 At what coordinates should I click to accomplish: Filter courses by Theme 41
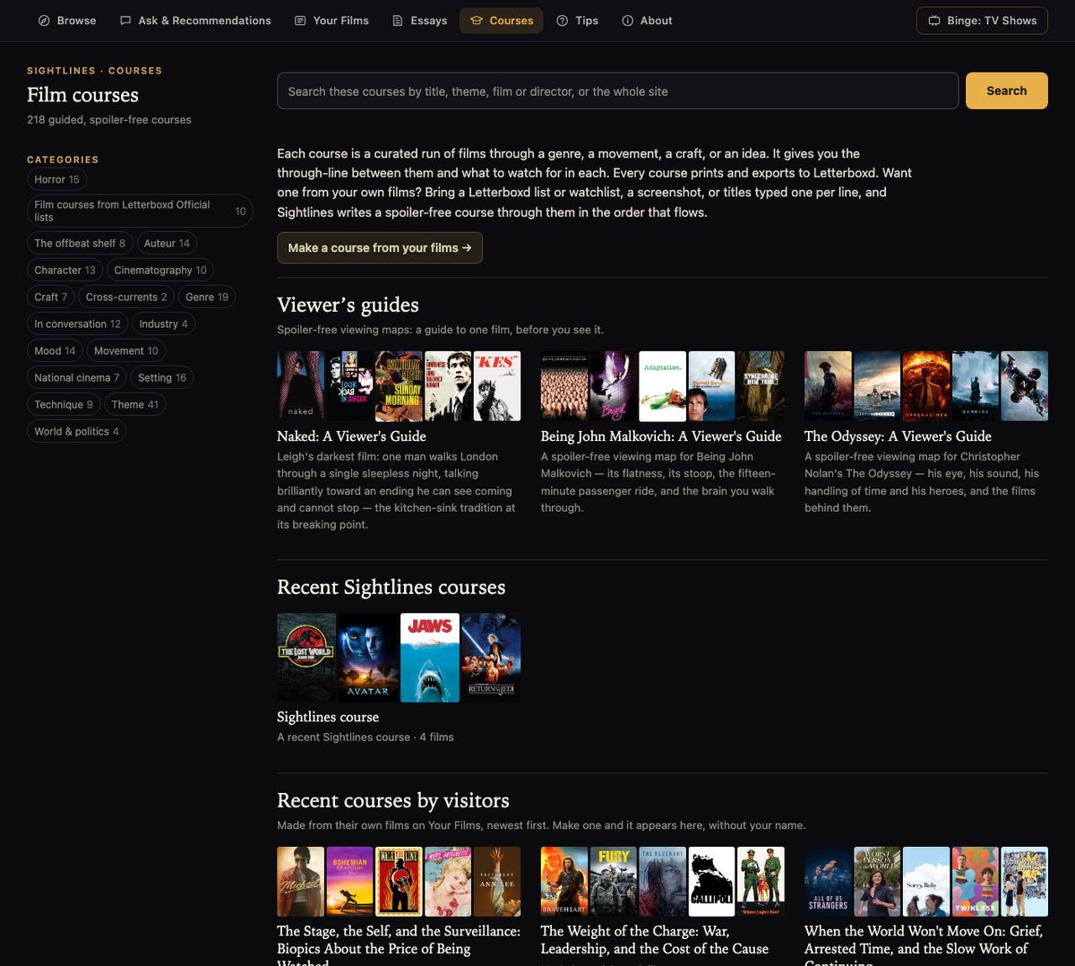tap(135, 404)
